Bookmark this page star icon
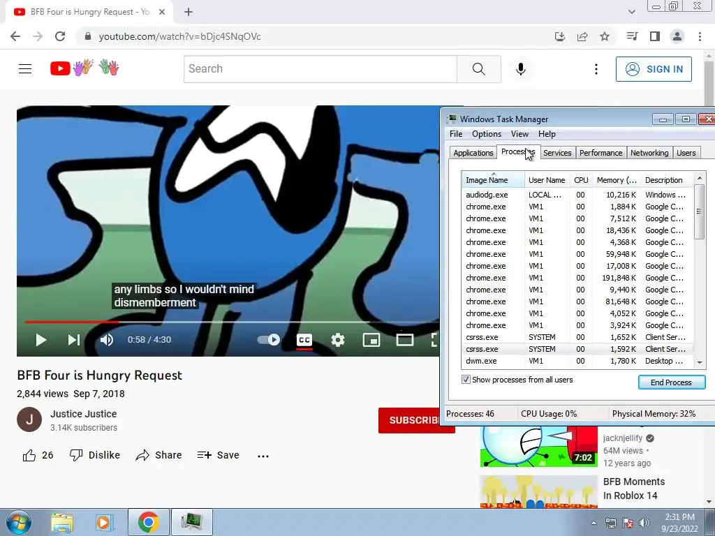715x536 pixels. [x=605, y=36]
